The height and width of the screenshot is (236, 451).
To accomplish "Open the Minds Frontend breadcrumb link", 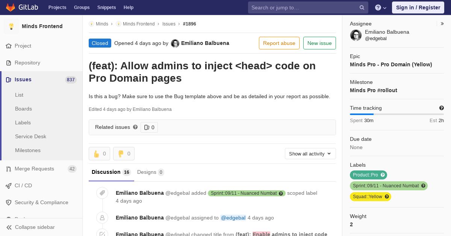I will click(x=139, y=24).
